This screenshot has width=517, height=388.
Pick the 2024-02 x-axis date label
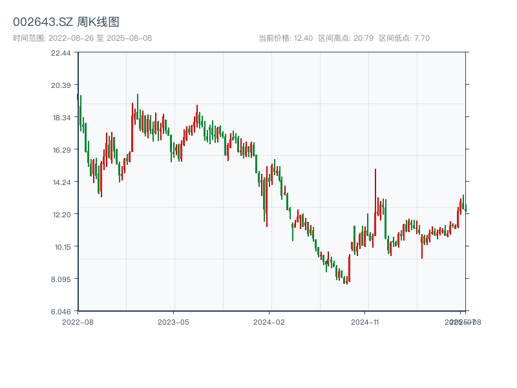269,321
